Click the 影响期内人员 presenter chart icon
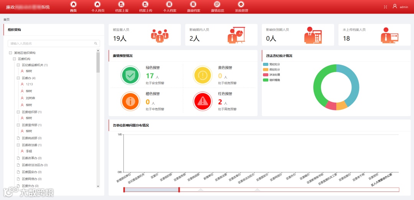The width and height of the screenshot is (414, 200). 236,35
